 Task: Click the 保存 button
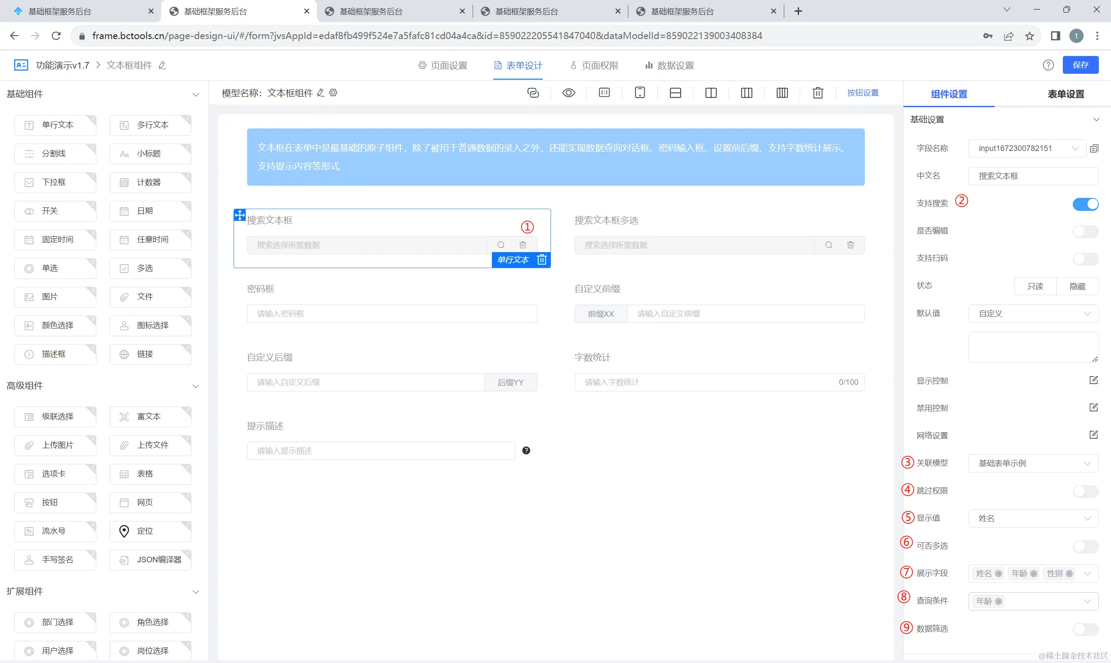1080,65
